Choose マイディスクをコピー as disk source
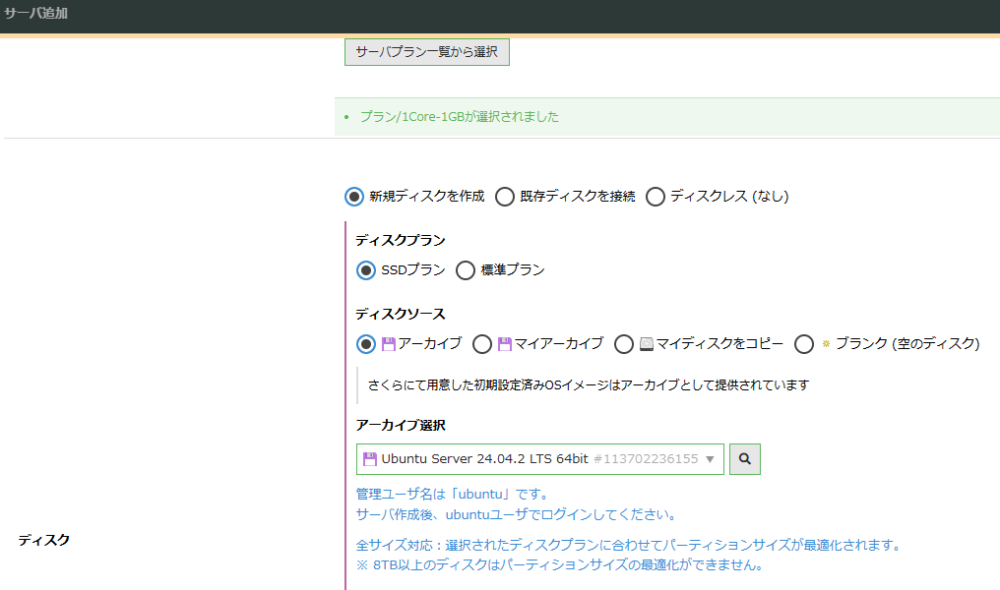Screen dimensions: 1000x590 [624, 344]
